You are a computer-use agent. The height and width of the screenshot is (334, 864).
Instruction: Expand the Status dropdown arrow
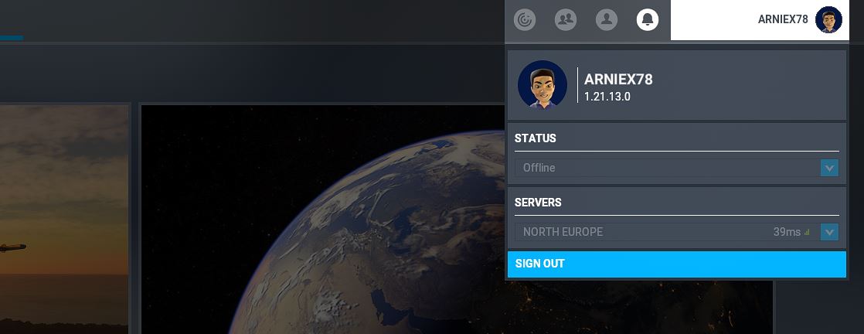point(829,168)
